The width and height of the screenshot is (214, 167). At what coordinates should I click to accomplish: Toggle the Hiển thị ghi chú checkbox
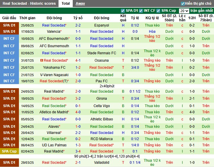(183, 4)
